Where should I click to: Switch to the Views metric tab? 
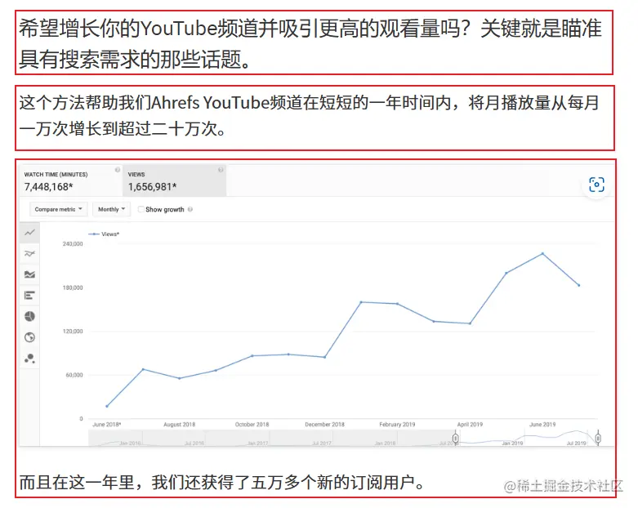point(175,180)
